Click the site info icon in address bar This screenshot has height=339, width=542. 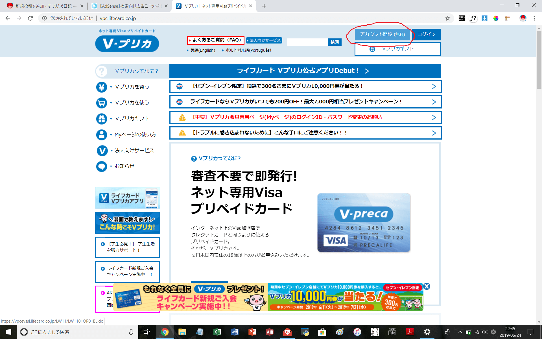[44, 18]
